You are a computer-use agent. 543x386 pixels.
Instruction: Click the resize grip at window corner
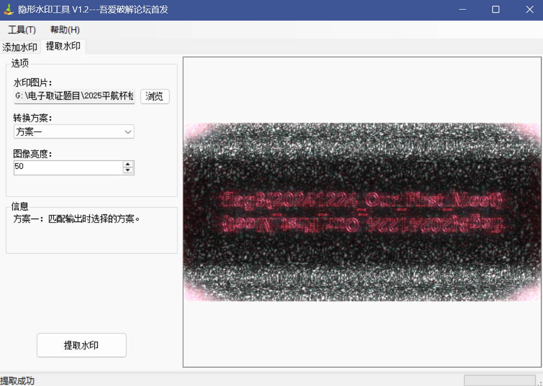tap(539, 382)
